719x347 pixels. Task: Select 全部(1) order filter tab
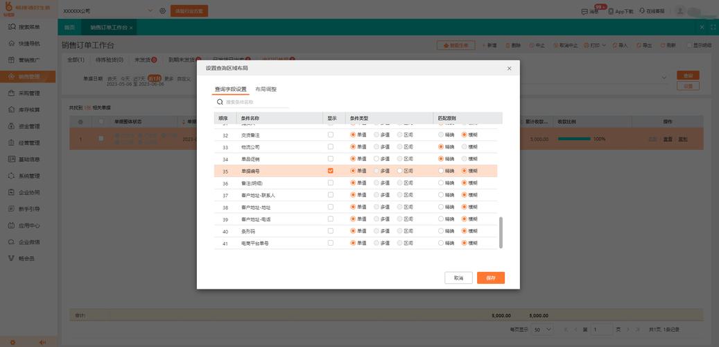click(x=76, y=60)
